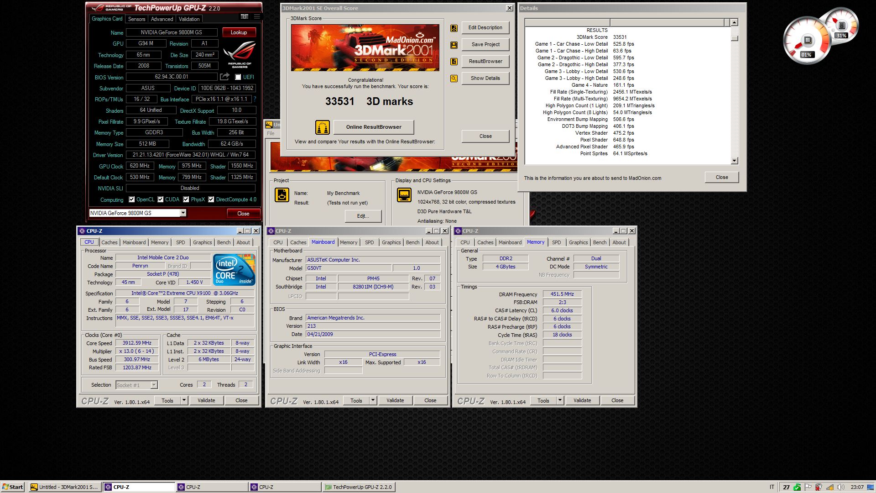Open the SPD tab in the Mainboard CPU-Z window
The image size is (876, 493).
coord(370,242)
